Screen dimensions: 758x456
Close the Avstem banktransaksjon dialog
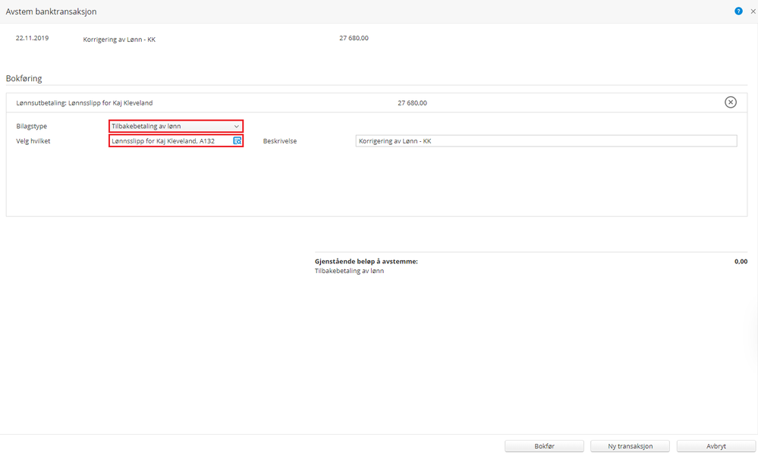(x=753, y=11)
